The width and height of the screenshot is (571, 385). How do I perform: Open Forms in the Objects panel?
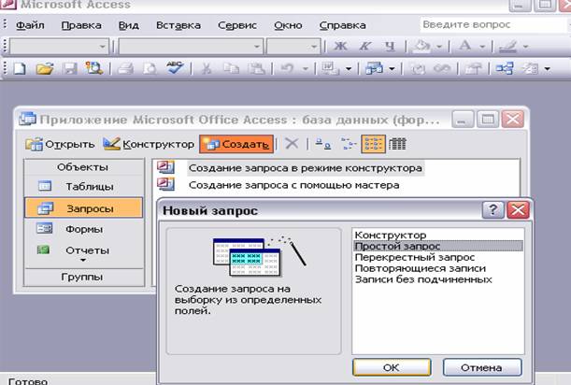click(83, 229)
